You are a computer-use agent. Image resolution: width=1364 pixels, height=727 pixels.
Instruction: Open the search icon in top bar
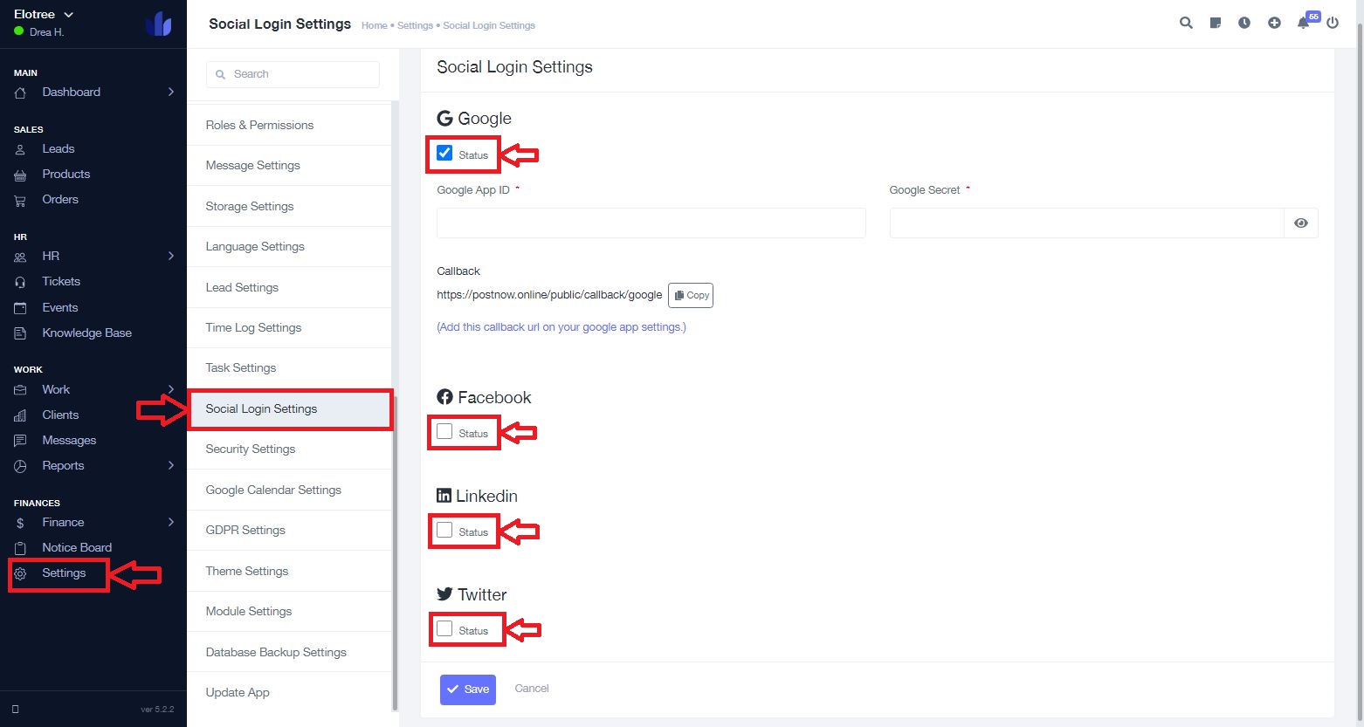click(1186, 24)
